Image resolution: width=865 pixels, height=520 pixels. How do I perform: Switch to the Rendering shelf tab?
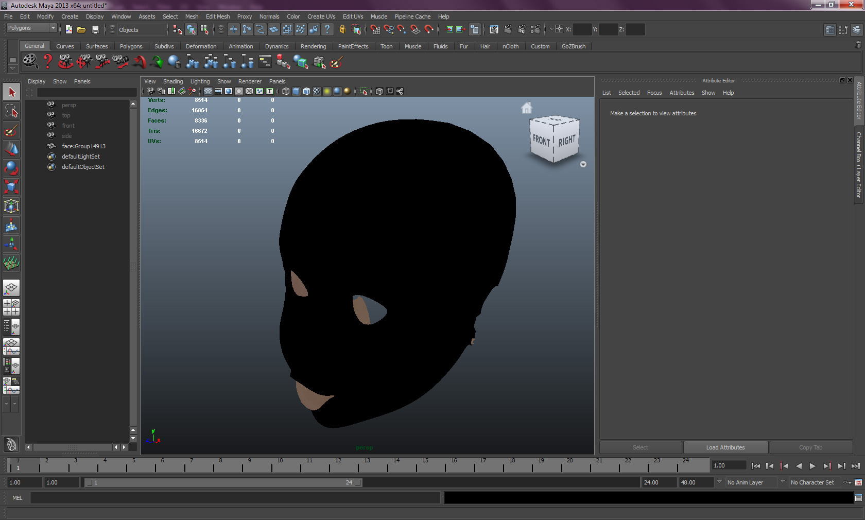(x=313, y=46)
